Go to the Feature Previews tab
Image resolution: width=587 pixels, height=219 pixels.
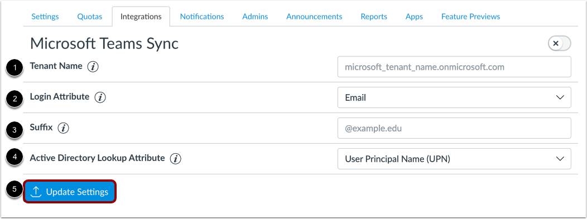pos(470,17)
